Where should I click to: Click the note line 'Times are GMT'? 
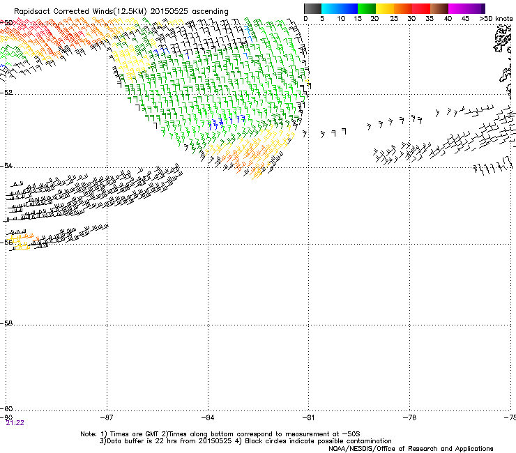pyautogui.click(x=135, y=434)
